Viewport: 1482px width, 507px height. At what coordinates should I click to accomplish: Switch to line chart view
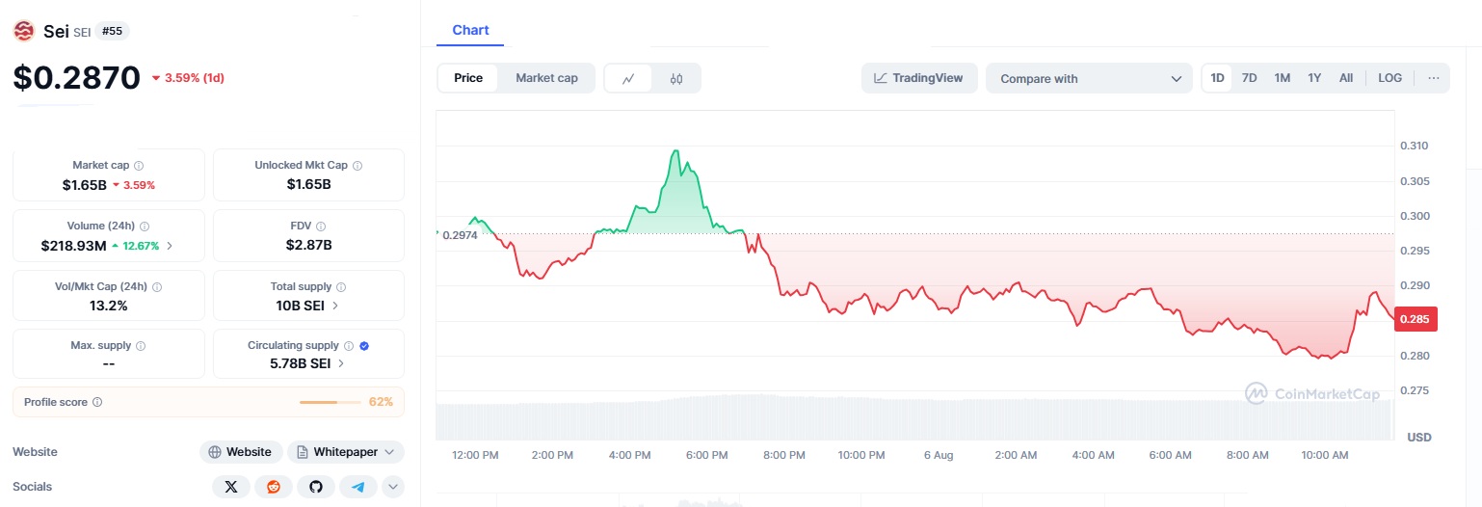[x=628, y=79]
